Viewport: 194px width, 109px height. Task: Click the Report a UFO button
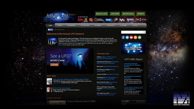(102, 14)
